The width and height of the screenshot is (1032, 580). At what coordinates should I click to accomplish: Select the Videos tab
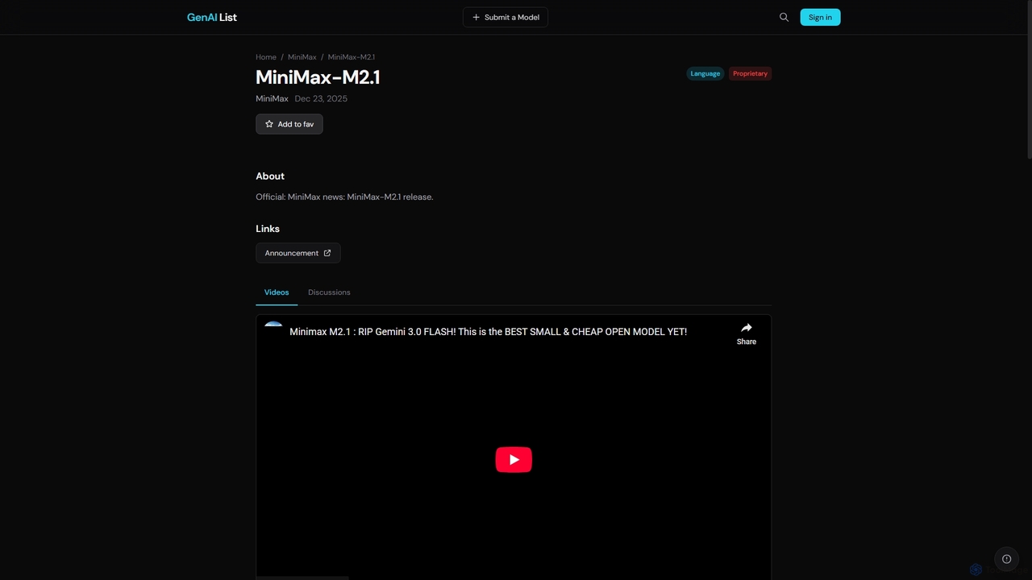pyautogui.click(x=277, y=292)
